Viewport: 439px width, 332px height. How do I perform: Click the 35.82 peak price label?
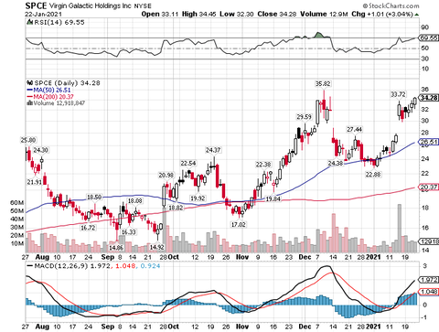pos(323,83)
